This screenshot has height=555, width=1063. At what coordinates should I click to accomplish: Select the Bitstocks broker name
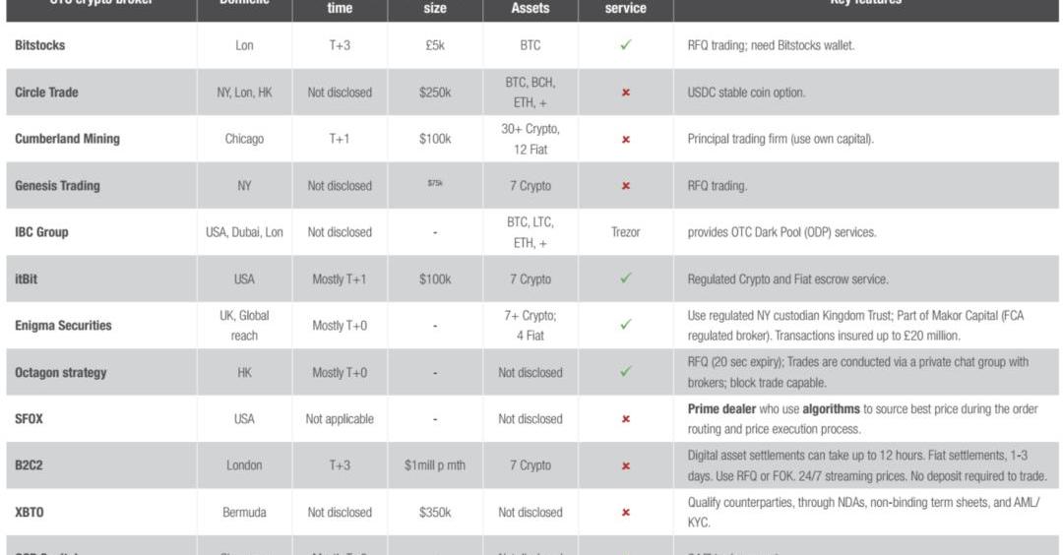coord(40,45)
